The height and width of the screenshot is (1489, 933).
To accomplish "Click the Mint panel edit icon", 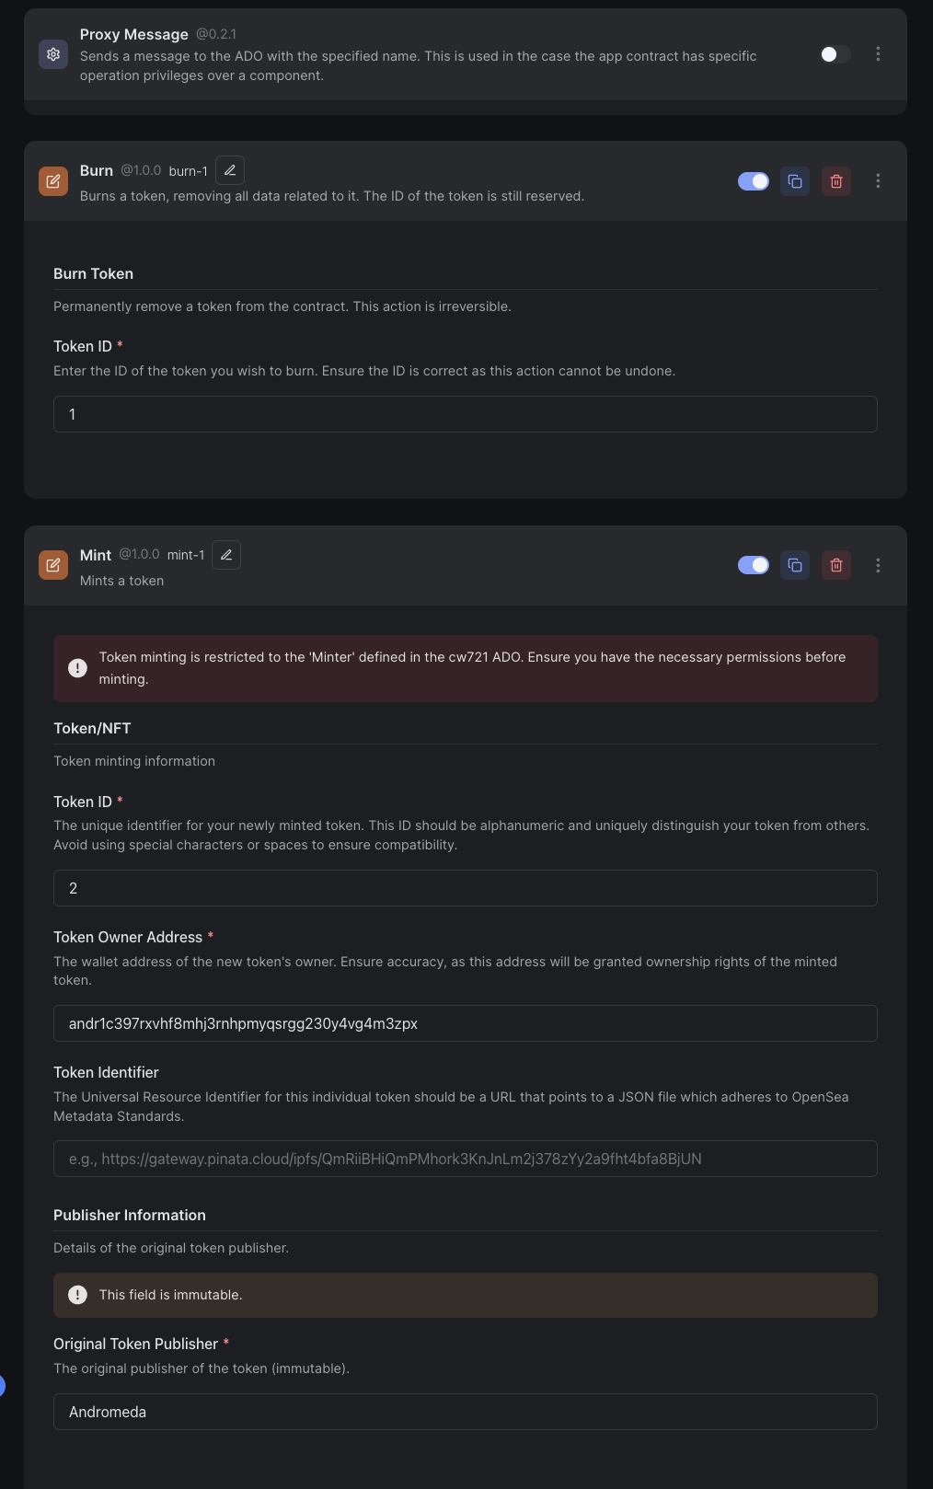I will point(53,565).
